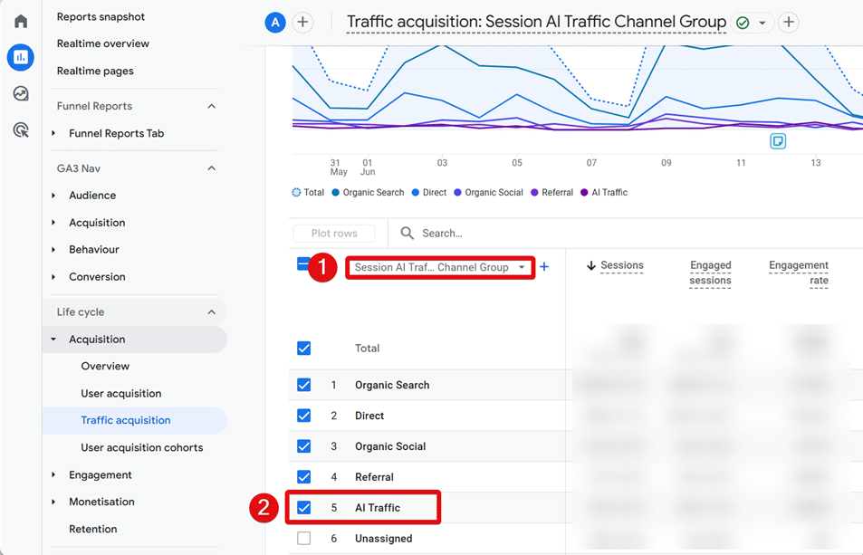Viewport: 863px width, 555px height.
Task: Click Direct row label
Action: pyautogui.click(x=369, y=416)
